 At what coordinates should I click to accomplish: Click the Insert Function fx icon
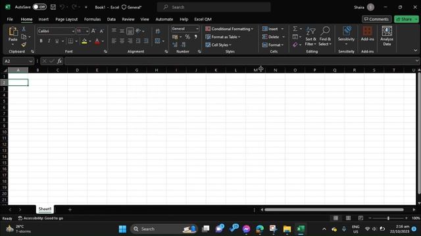point(59,61)
